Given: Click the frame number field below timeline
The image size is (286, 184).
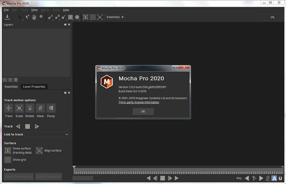Looking at the screenshot, I should click(83, 178).
